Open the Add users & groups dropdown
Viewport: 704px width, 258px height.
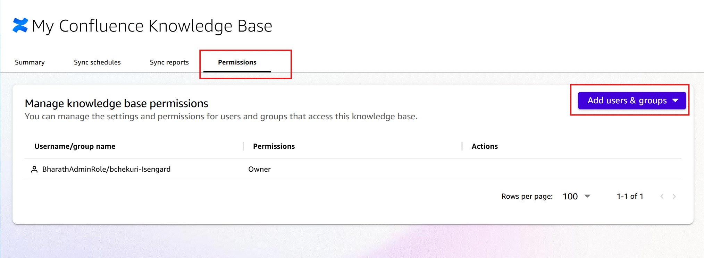point(632,101)
